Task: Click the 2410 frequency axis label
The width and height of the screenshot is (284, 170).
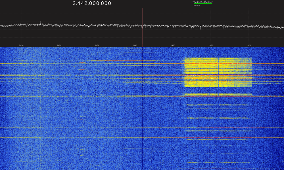Action: click(x=21, y=45)
